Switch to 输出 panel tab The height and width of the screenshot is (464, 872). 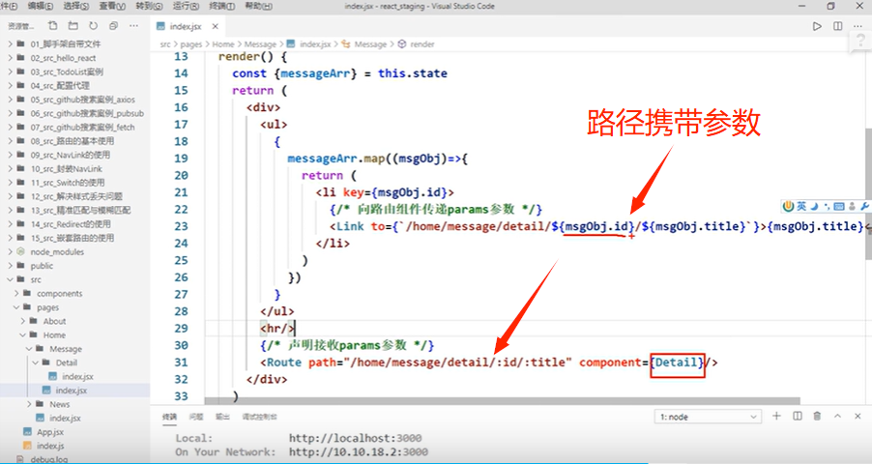click(x=222, y=417)
